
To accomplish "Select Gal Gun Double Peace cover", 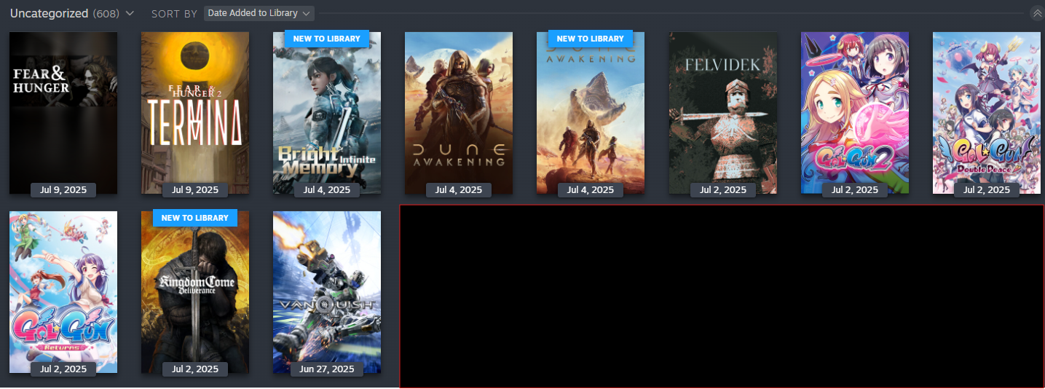I will [987, 113].
